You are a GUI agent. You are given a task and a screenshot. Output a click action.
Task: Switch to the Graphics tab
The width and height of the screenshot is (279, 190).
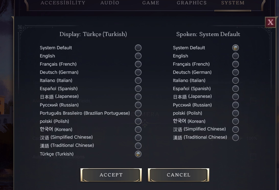coord(192,3)
